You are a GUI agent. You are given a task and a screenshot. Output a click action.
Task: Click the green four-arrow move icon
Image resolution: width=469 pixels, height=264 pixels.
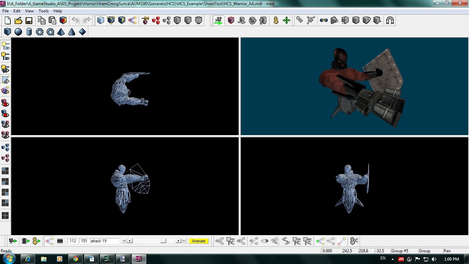tap(287, 21)
